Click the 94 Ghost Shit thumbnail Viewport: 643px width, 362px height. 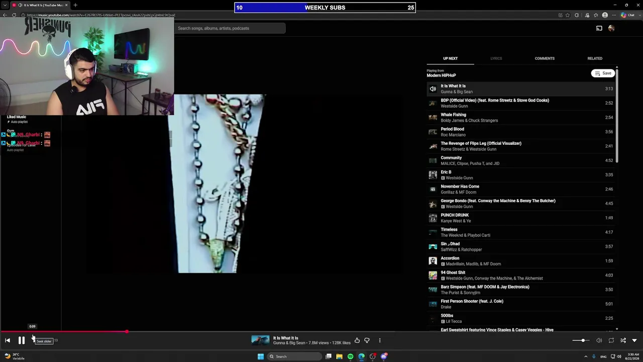point(433,276)
